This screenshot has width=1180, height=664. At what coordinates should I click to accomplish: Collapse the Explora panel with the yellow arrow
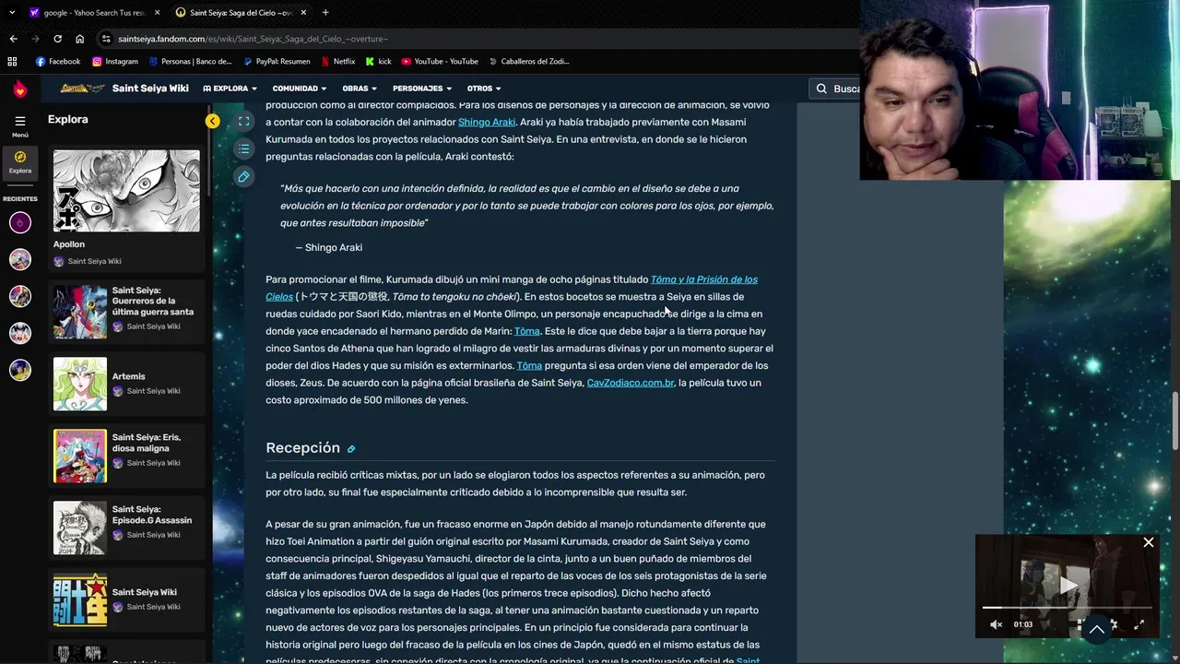point(213,121)
